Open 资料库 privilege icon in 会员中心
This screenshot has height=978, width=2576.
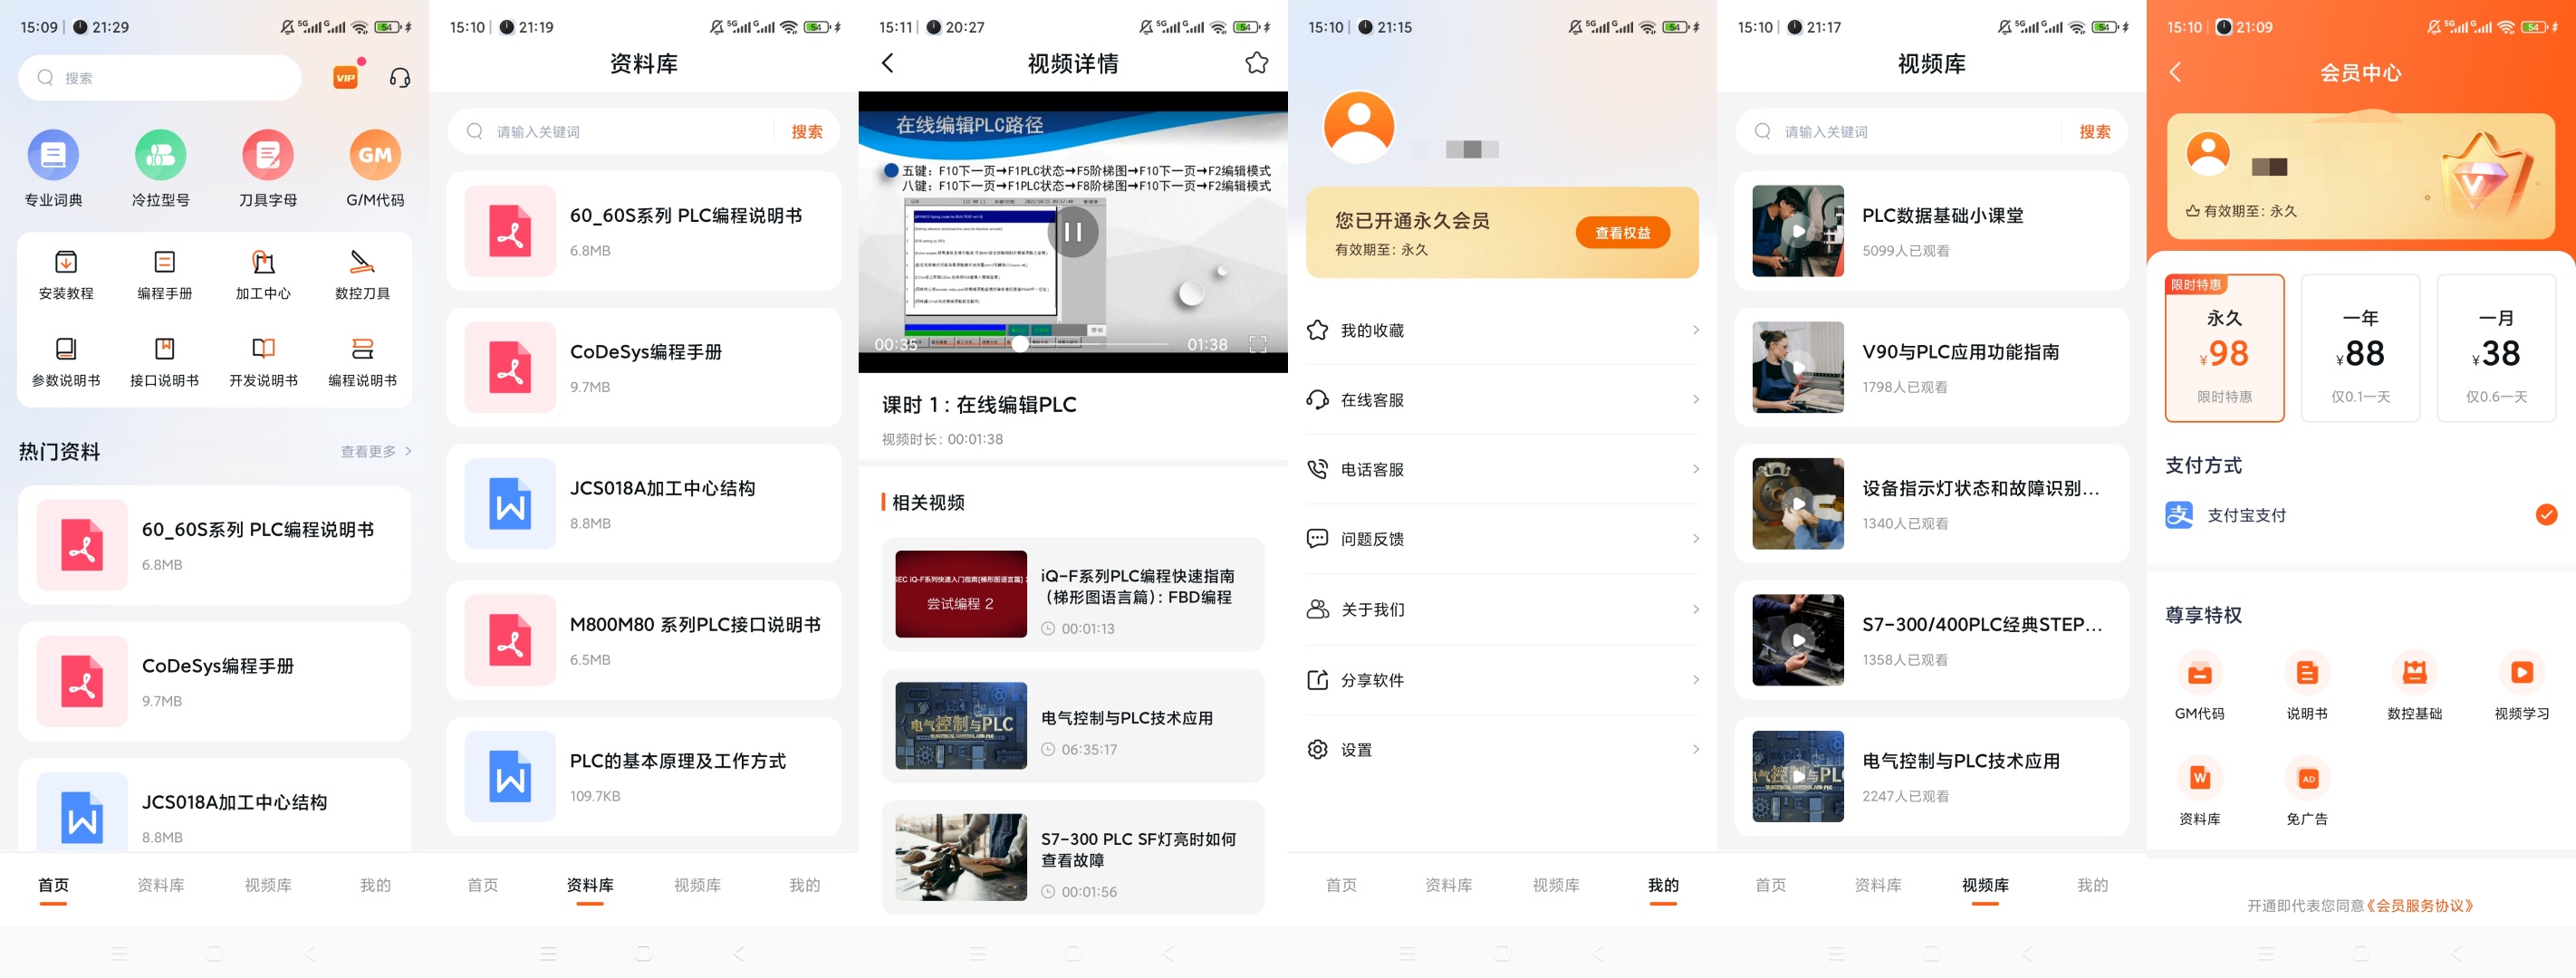(2199, 778)
